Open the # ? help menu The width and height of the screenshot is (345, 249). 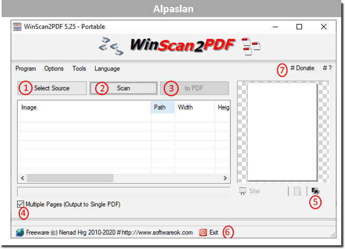pyautogui.click(x=327, y=68)
